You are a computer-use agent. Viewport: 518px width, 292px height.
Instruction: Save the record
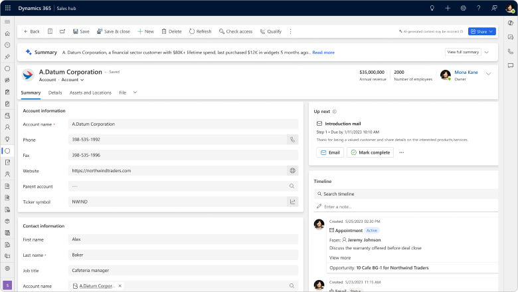[x=81, y=31]
